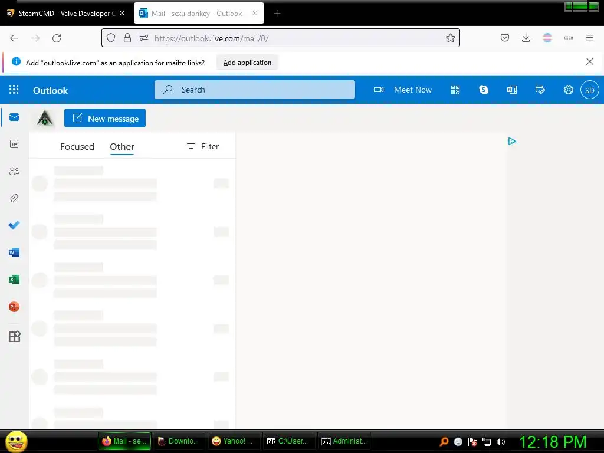
Task: Launch Excel from sidebar
Action: click(x=14, y=280)
